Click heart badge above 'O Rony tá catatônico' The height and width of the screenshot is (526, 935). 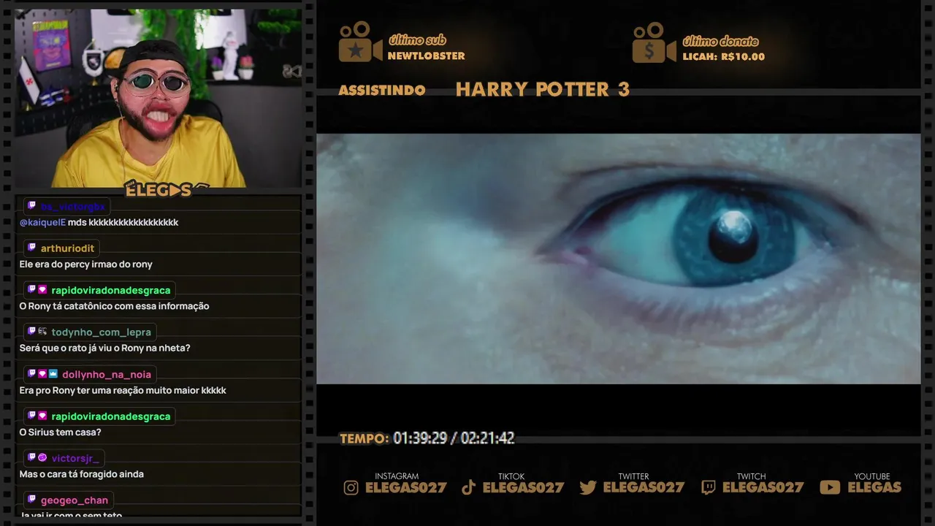click(42, 289)
